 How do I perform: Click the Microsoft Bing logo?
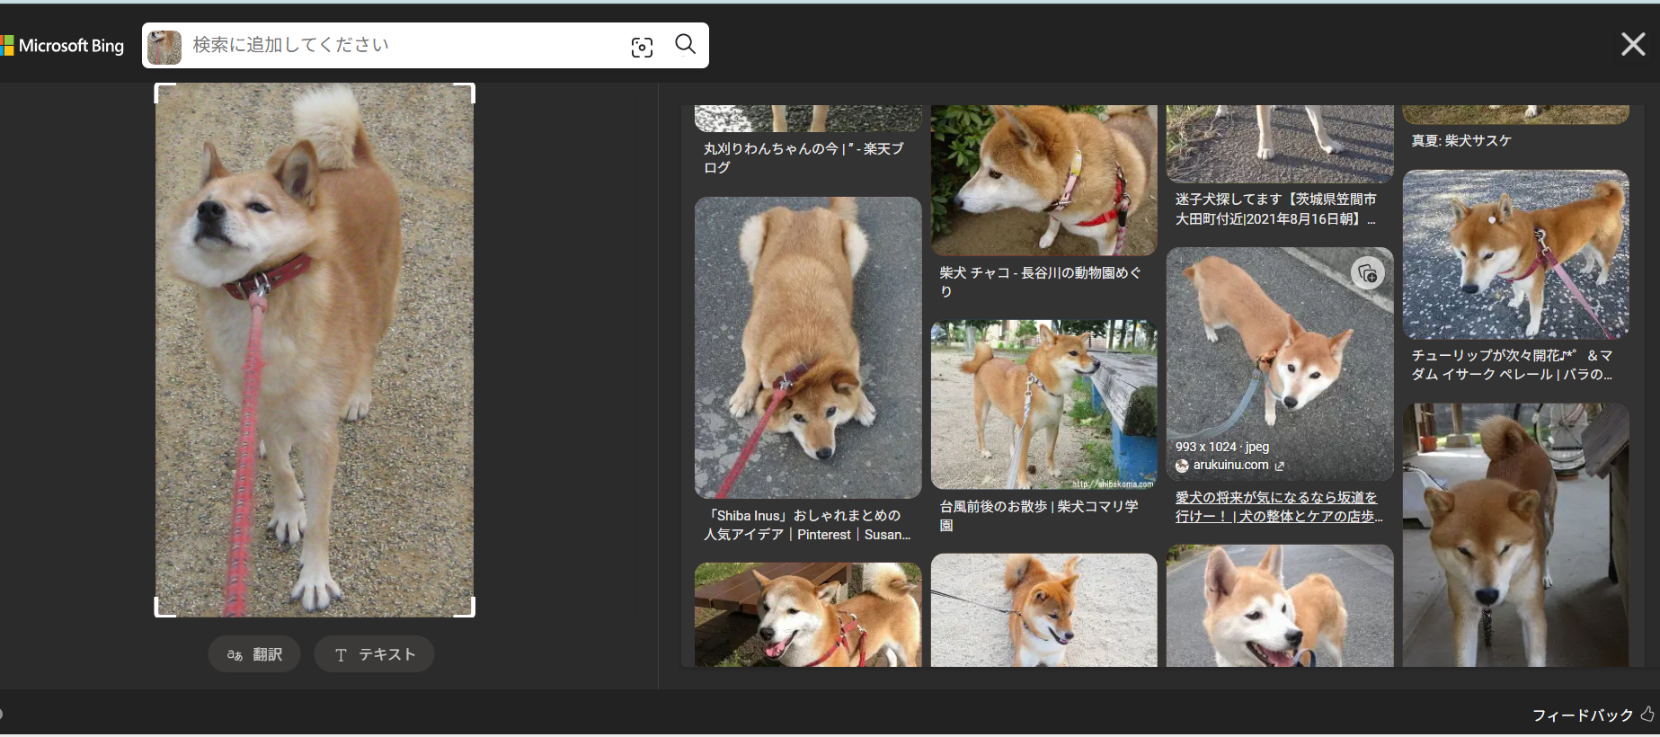click(x=63, y=46)
